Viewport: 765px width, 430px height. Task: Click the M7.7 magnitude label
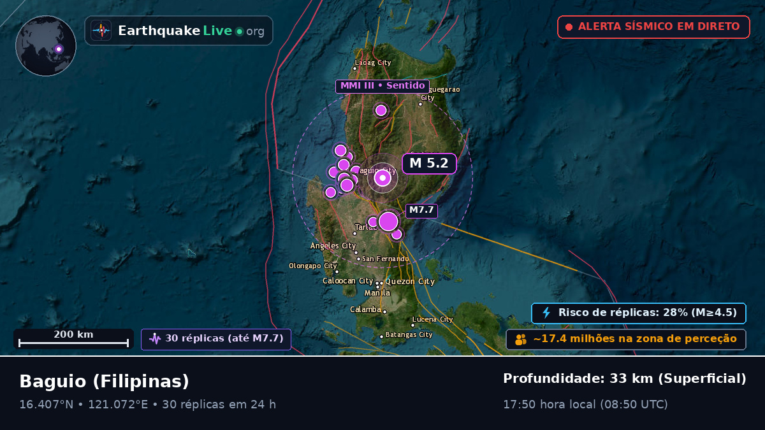[x=421, y=210]
